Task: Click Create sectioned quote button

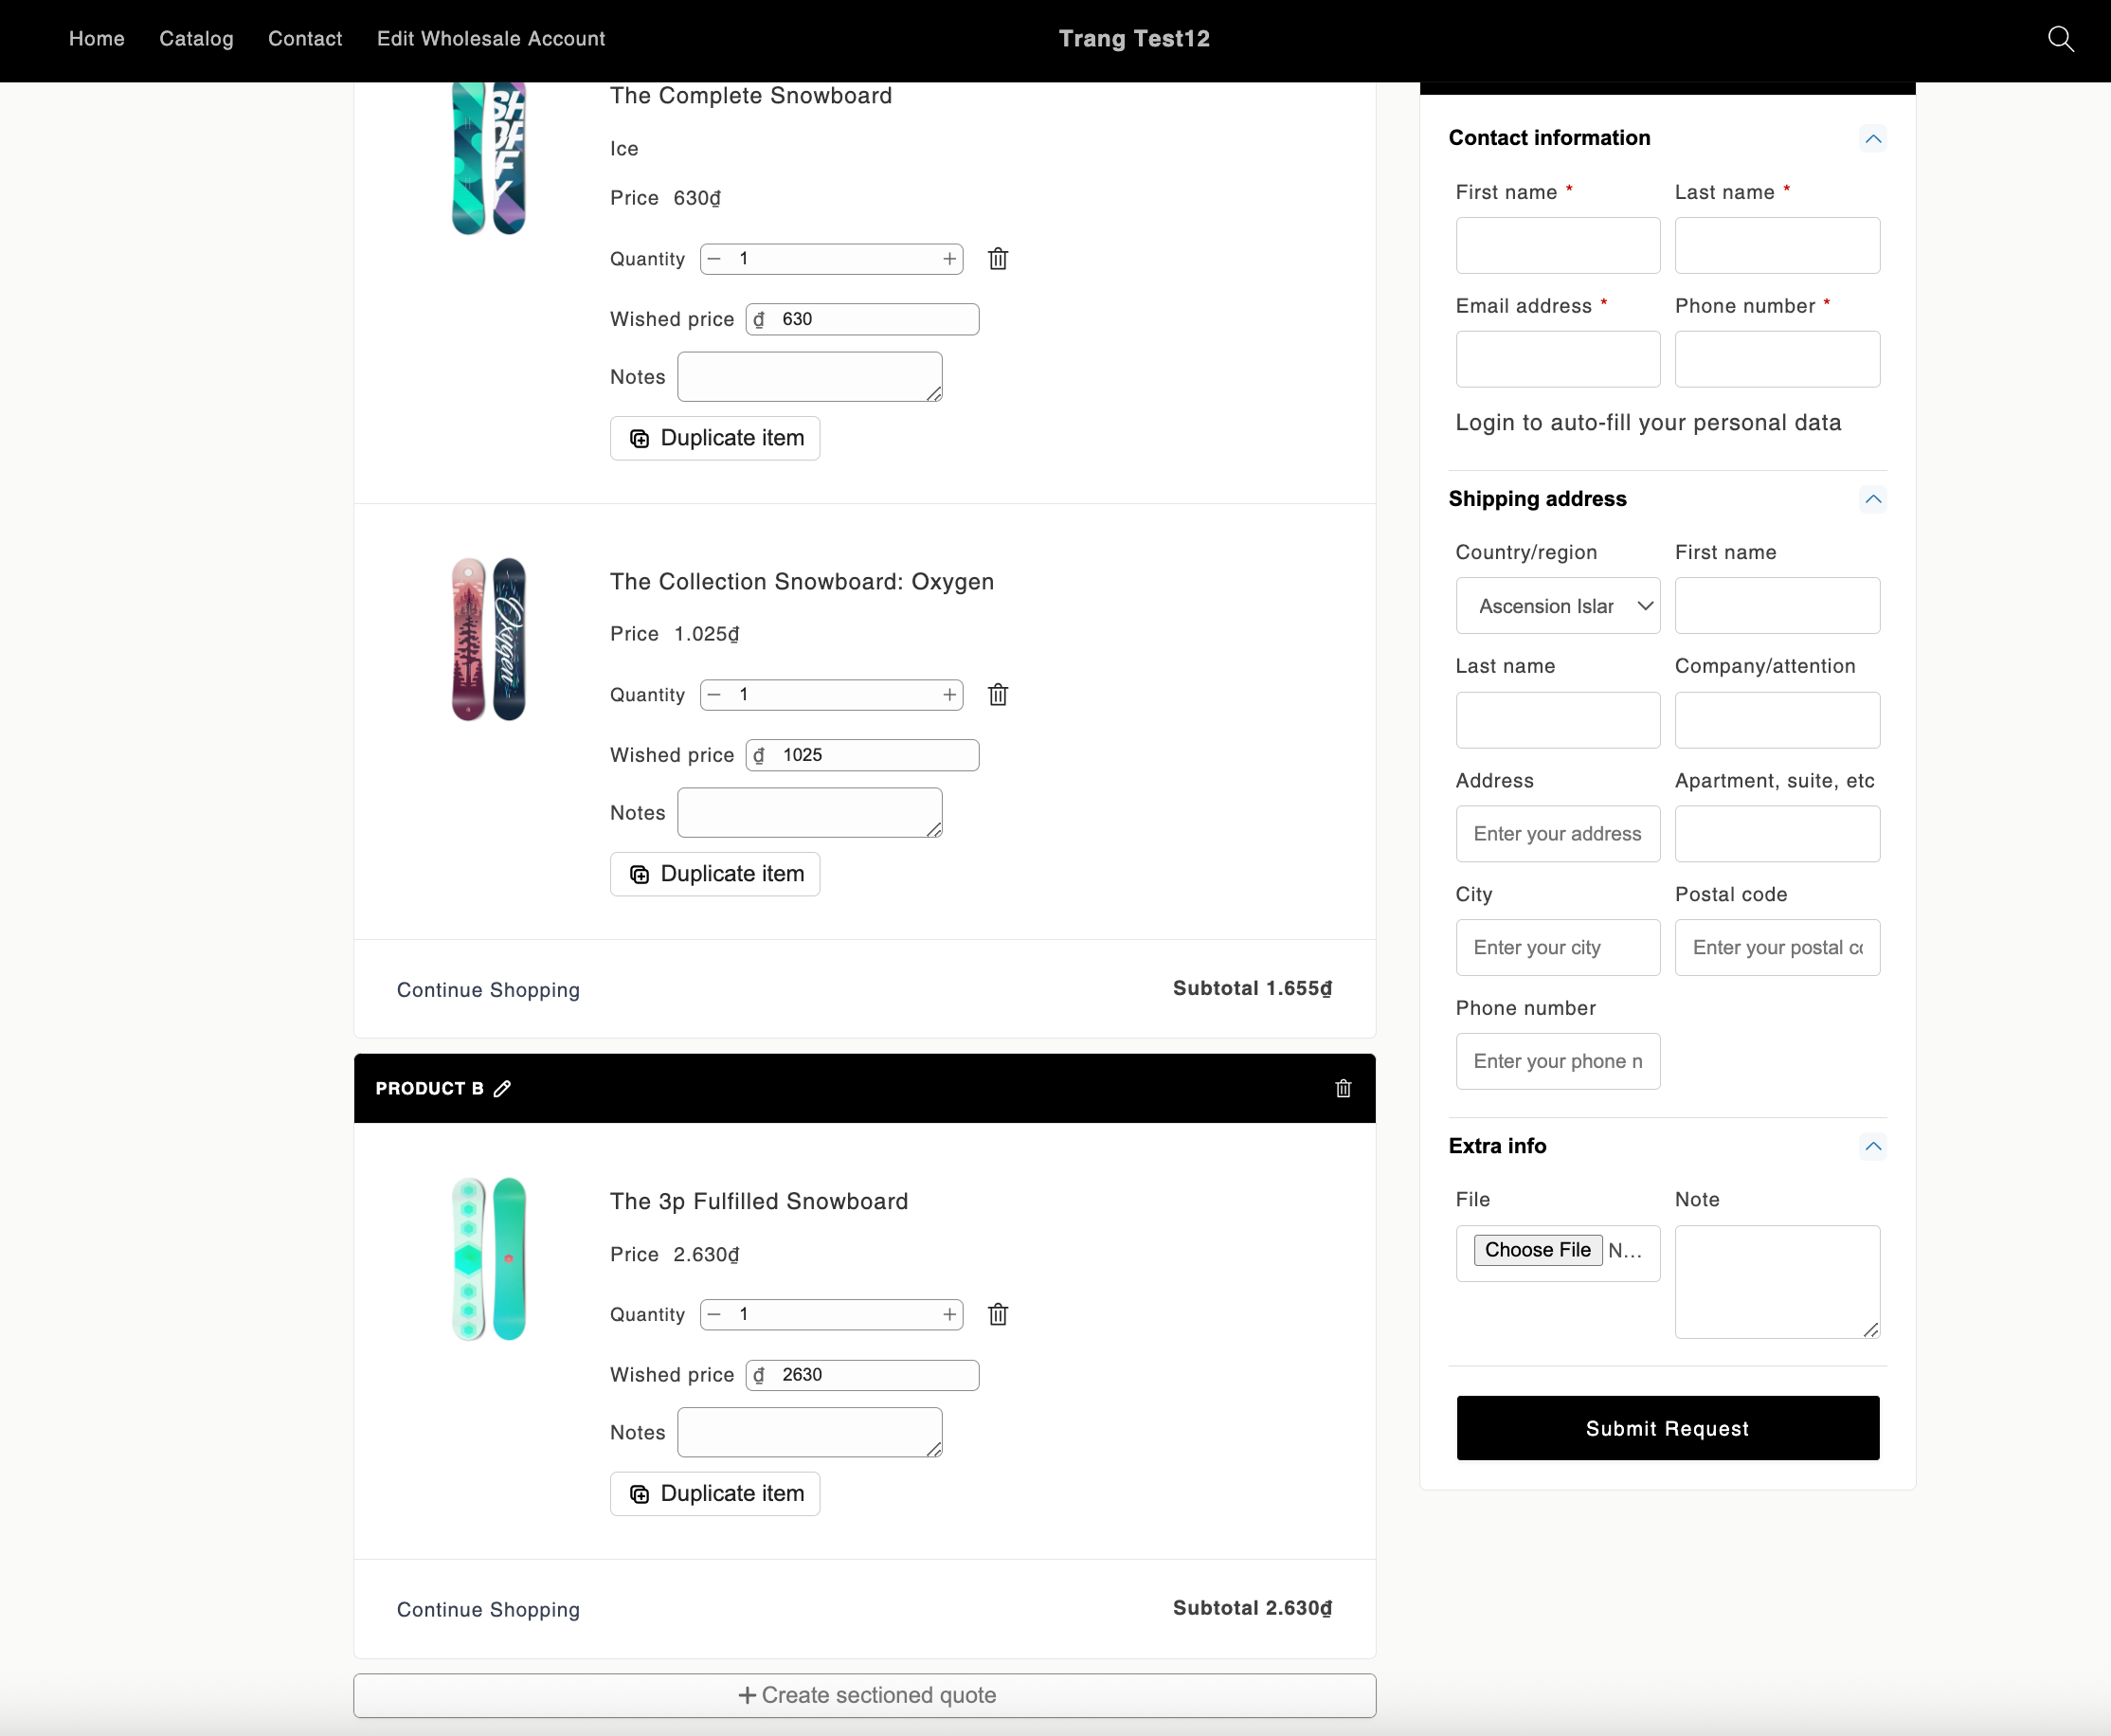Action: pos(865,1696)
